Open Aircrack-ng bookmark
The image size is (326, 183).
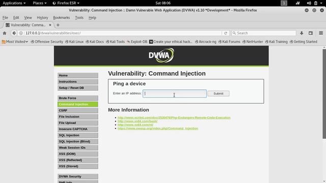206,42
